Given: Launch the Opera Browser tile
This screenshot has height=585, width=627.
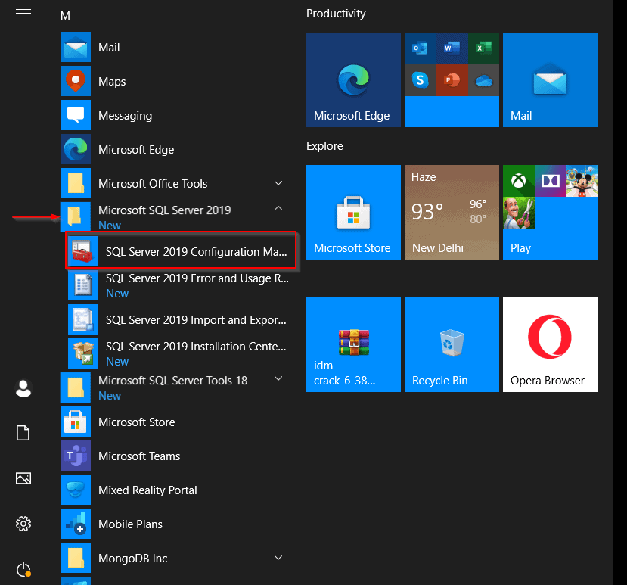Looking at the screenshot, I should (x=550, y=344).
